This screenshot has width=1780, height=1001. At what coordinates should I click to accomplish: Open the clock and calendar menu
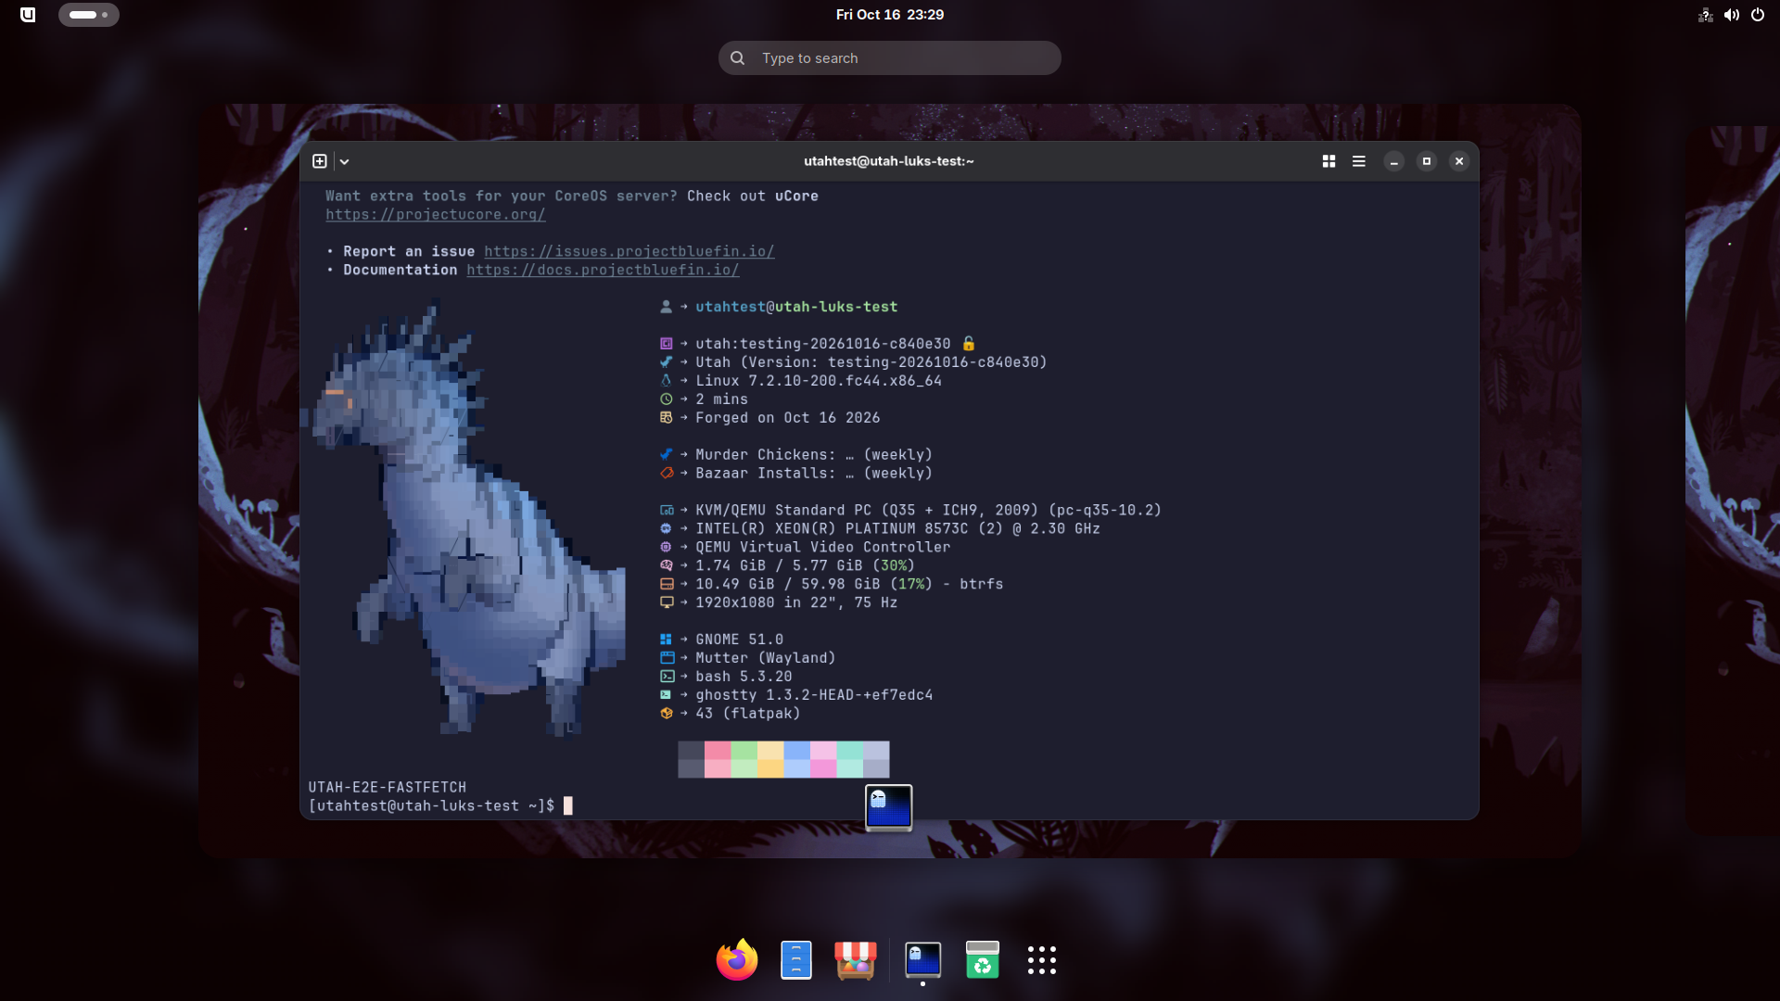[x=890, y=15]
